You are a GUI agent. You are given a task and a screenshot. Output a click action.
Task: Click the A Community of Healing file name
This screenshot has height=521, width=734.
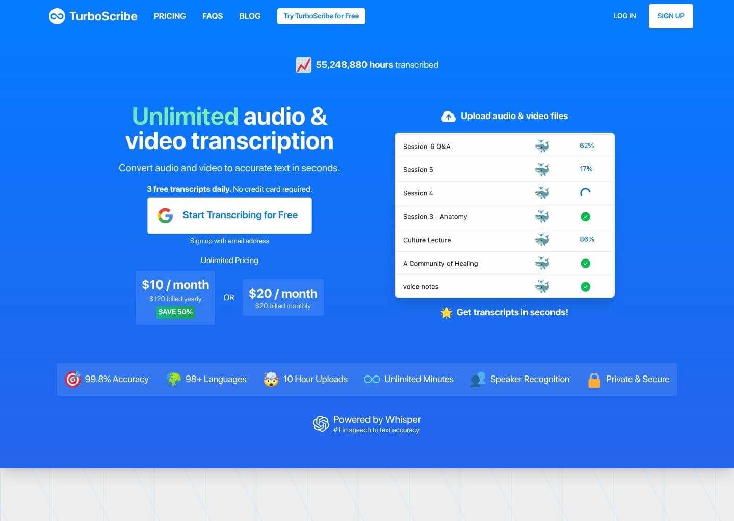(x=440, y=264)
